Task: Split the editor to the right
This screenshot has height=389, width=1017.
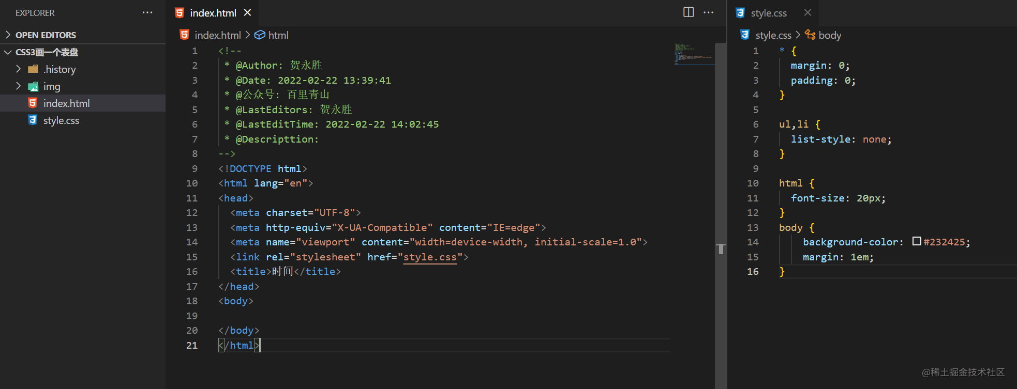Action: (x=689, y=12)
